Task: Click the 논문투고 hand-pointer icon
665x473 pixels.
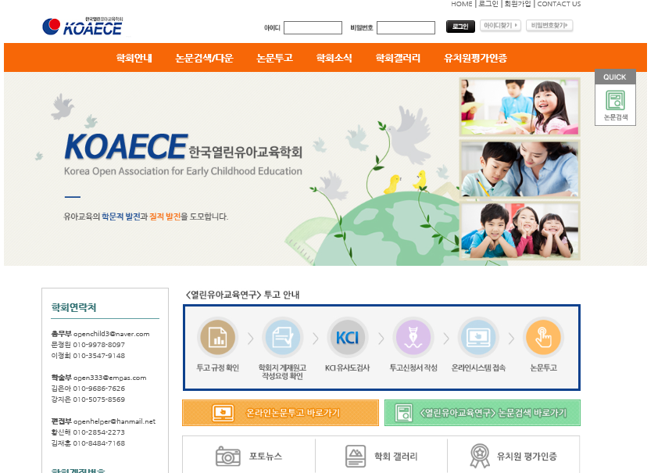Action: coord(543,338)
